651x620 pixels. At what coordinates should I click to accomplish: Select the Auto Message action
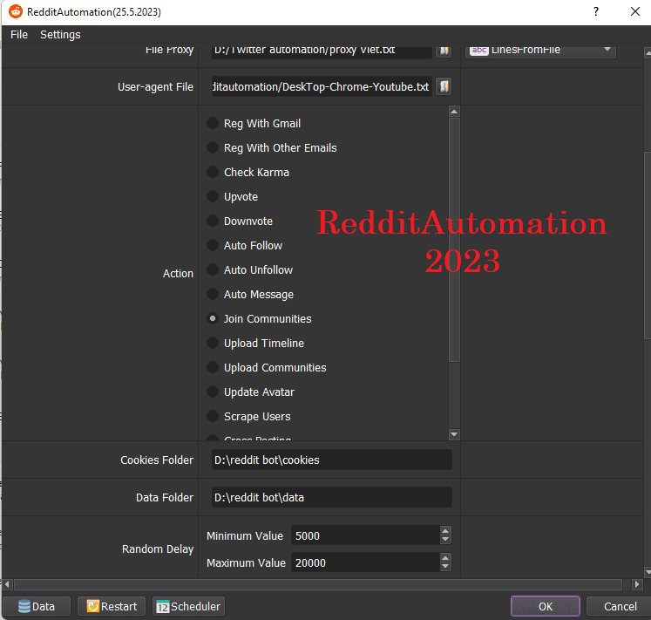click(x=213, y=294)
